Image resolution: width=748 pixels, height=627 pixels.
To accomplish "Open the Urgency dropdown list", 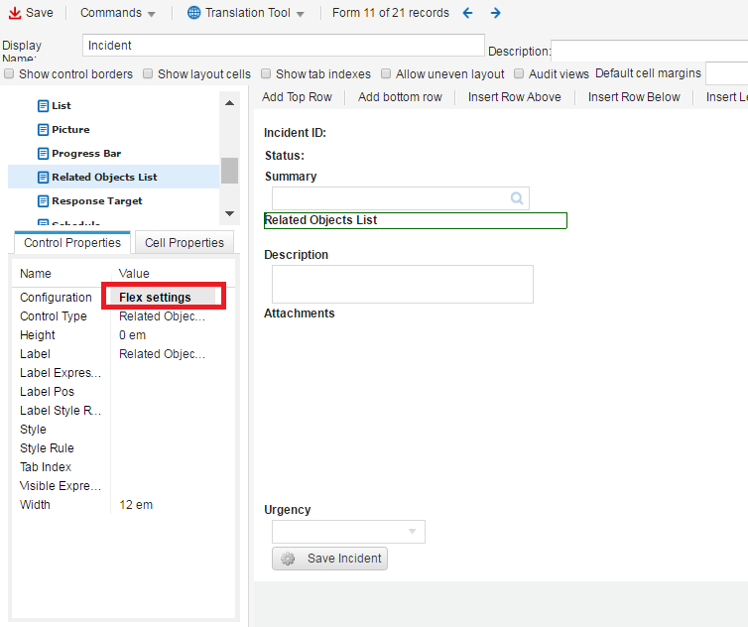I will click(413, 532).
